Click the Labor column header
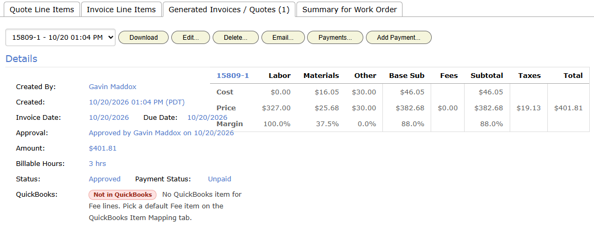The image size is (594, 228). tap(279, 75)
